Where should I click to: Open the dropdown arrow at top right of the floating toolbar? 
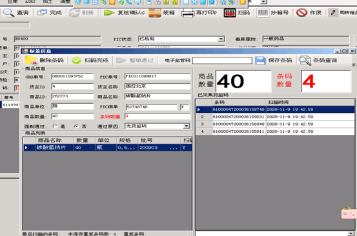tap(263, 2)
